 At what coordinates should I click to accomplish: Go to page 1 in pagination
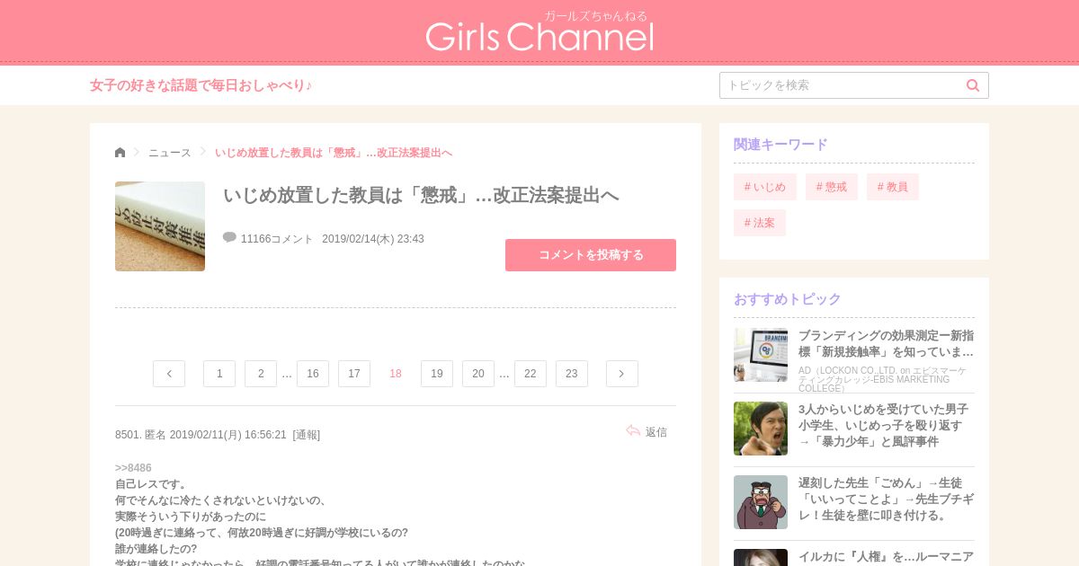(x=219, y=374)
